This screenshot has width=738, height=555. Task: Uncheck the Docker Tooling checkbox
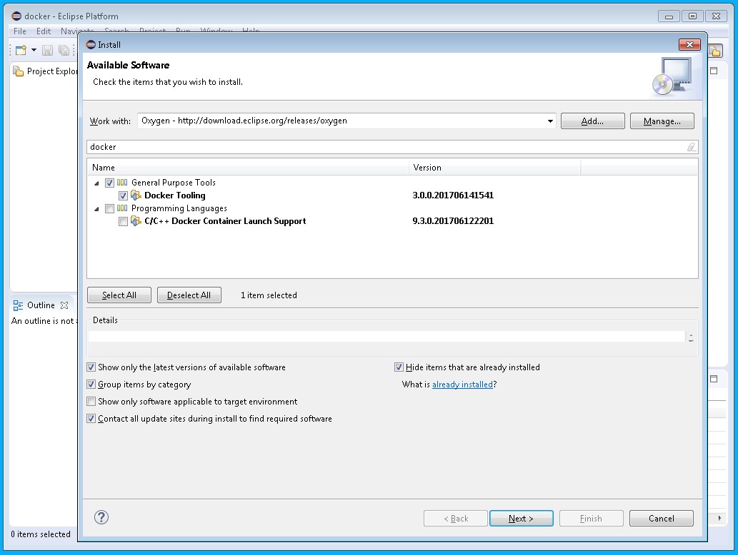[123, 195]
